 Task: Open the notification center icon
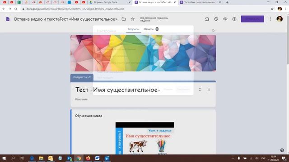click(x=284, y=158)
